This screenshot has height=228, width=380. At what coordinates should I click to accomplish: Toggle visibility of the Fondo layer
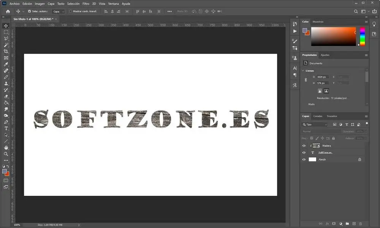point(304,159)
